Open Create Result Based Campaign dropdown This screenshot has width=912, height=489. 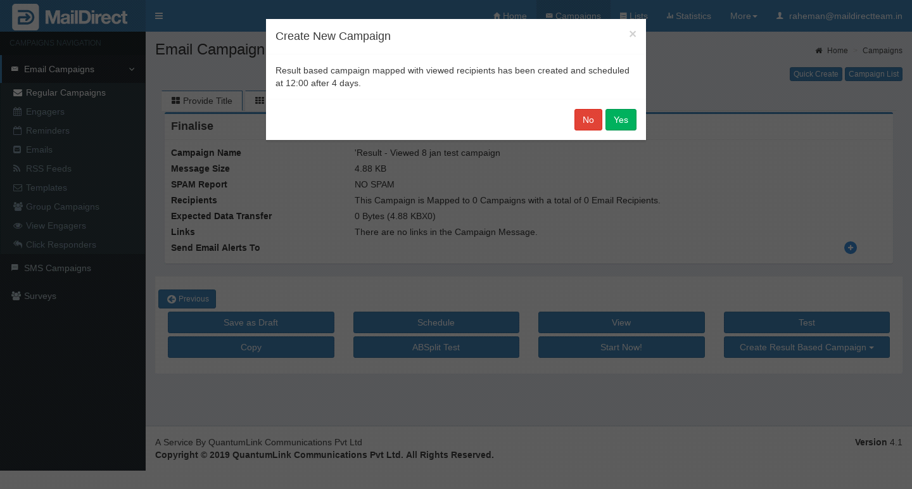coord(806,347)
